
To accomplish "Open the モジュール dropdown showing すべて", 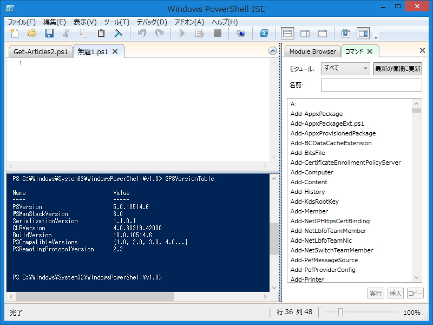I will point(345,68).
